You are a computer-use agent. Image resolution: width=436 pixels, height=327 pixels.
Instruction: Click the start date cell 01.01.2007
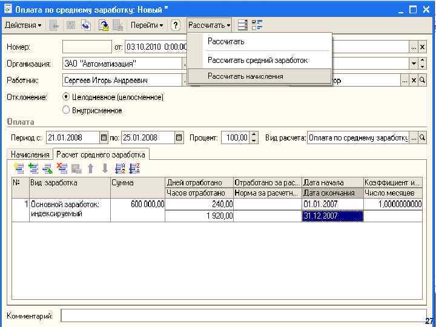pyautogui.click(x=333, y=205)
